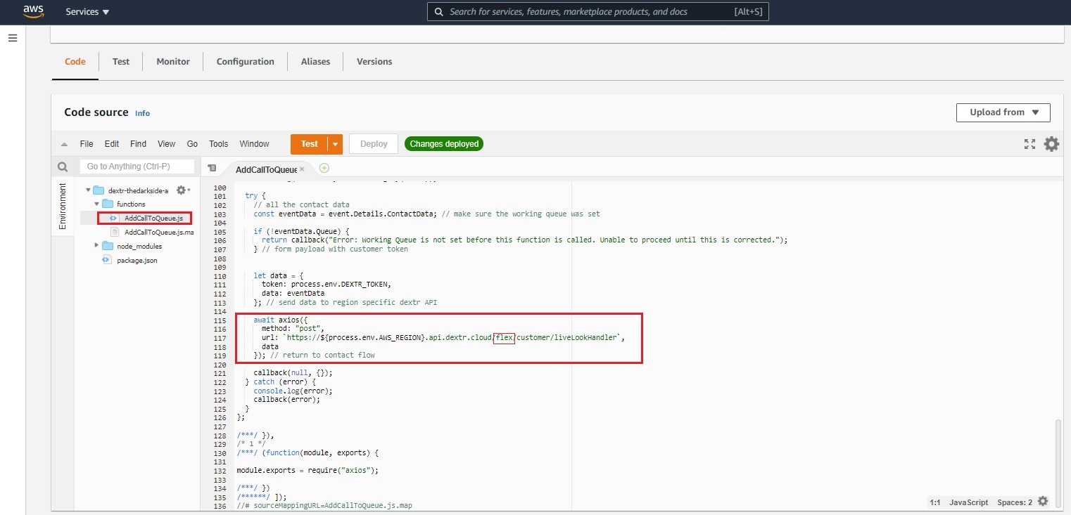Image resolution: width=1071 pixels, height=515 pixels.
Task: Click the 'await axios({' code line
Action: [281, 320]
